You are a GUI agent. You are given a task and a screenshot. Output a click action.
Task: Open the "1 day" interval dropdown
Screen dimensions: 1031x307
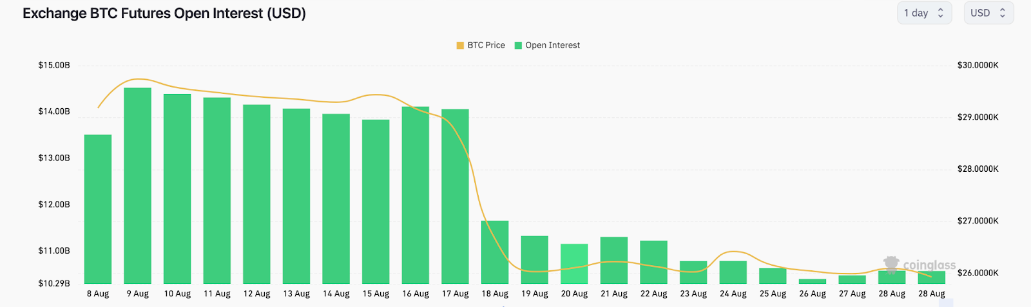pos(923,13)
